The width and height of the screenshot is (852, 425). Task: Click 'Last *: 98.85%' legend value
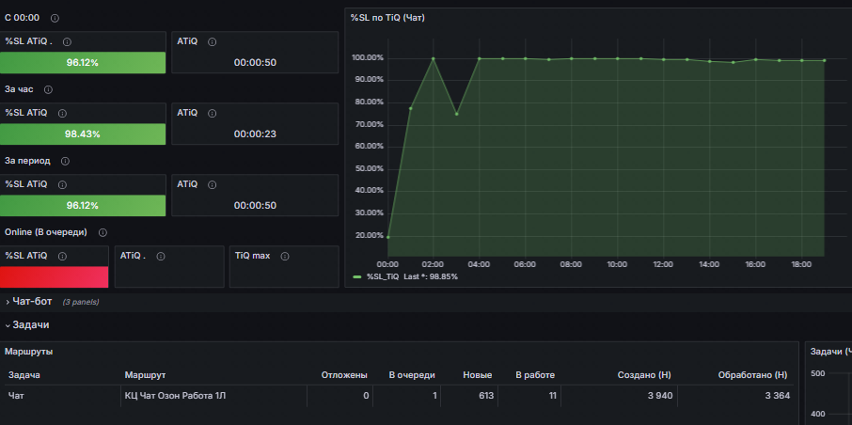tap(431, 276)
